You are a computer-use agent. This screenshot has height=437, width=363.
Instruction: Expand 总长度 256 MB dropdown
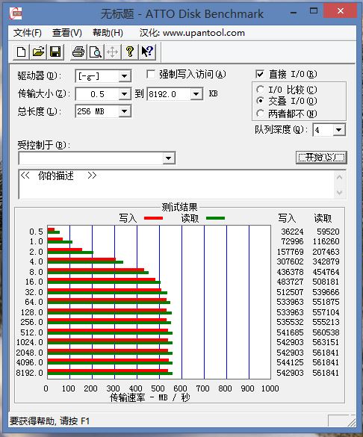tap(124, 111)
